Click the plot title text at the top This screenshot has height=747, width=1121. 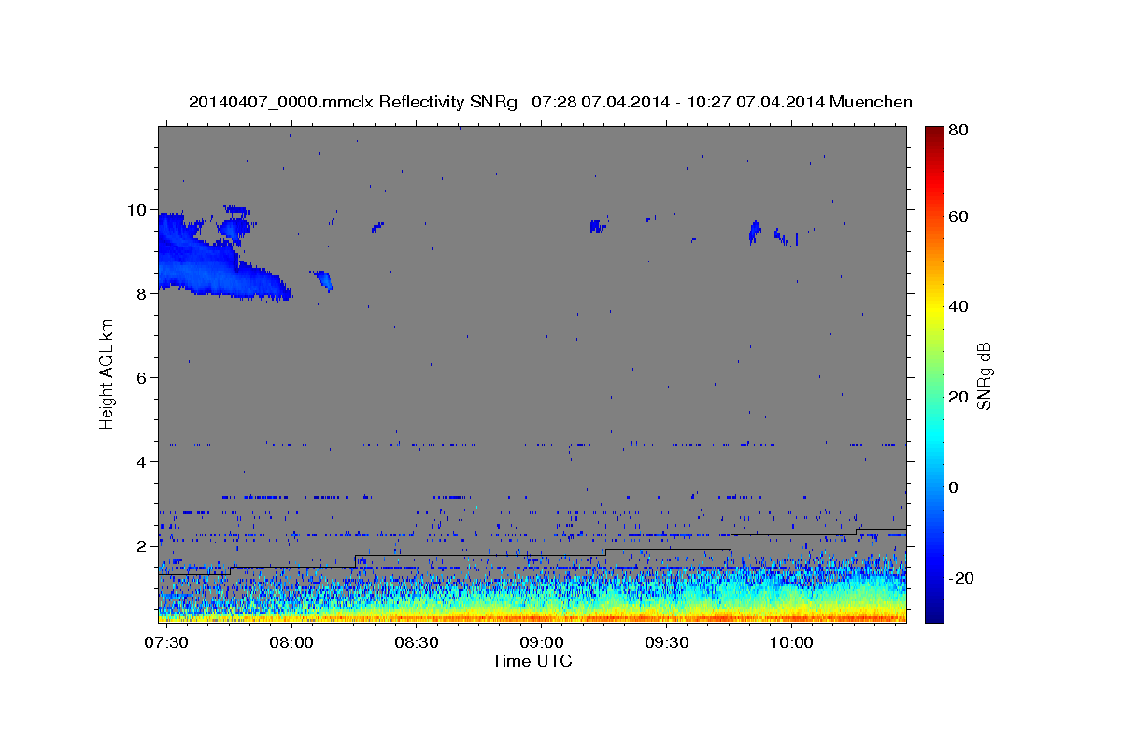click(550, 102)
